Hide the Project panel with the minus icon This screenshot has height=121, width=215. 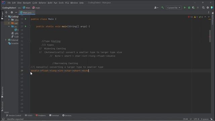(16, 12)
